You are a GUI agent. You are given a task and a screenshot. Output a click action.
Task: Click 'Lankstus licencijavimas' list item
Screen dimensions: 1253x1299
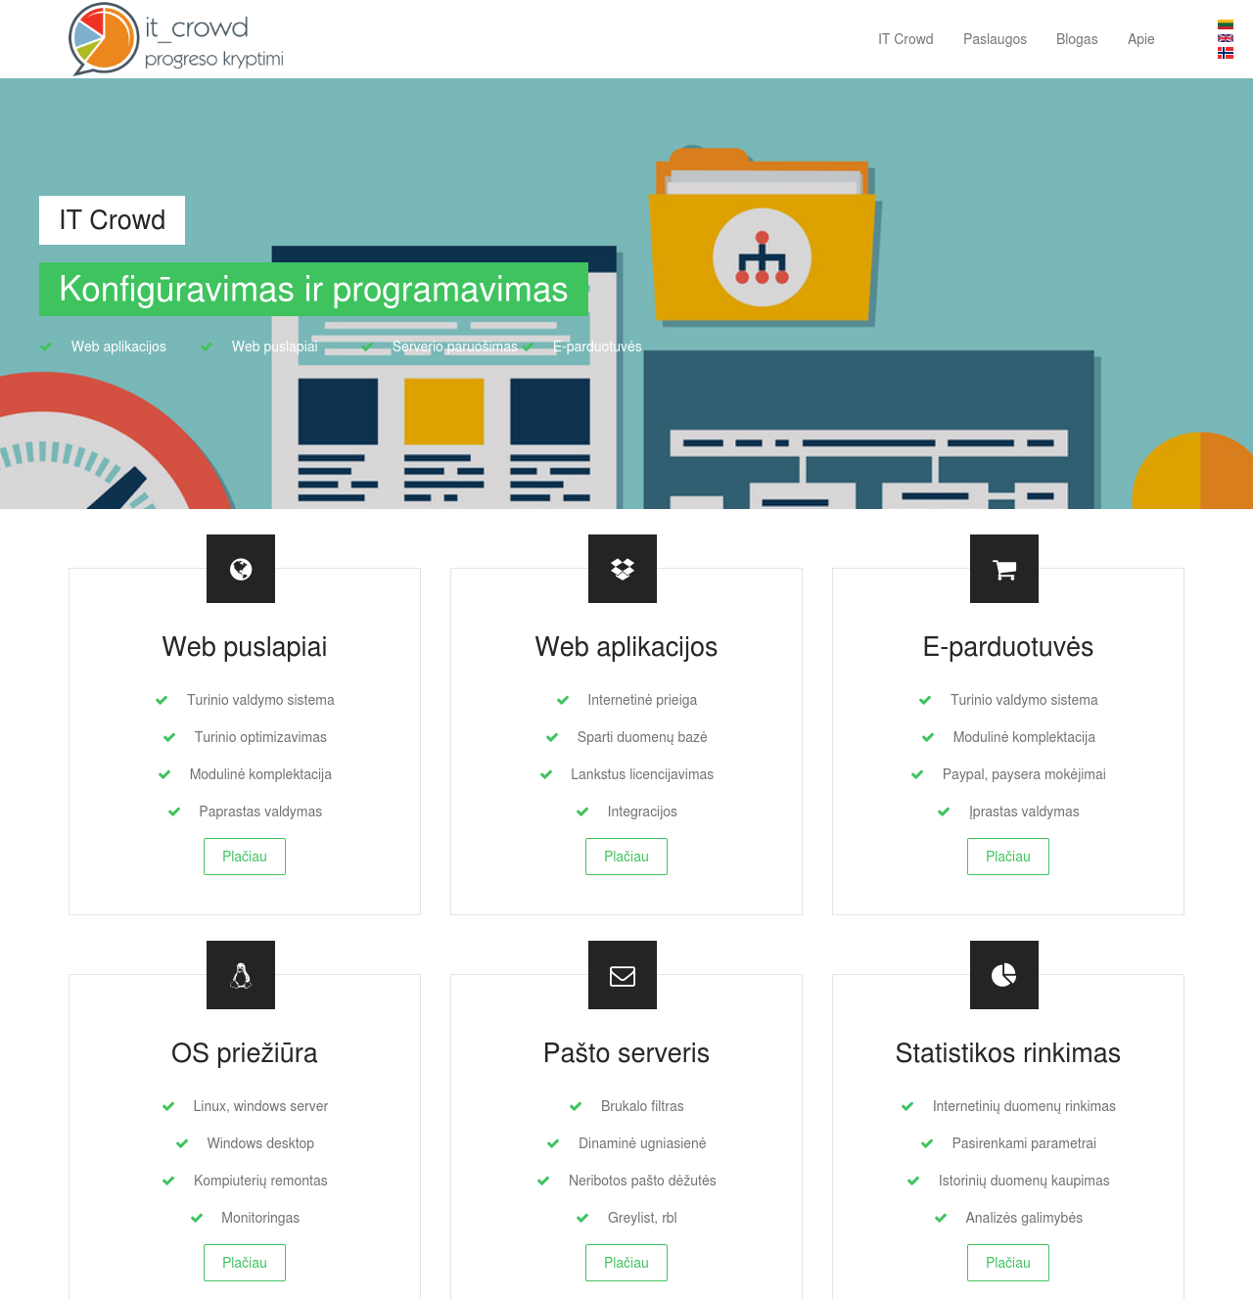[642, 774]
